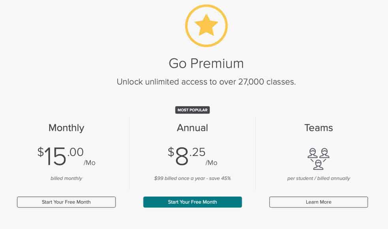Click the large 15 in the Monthly price

click(55, 157)
